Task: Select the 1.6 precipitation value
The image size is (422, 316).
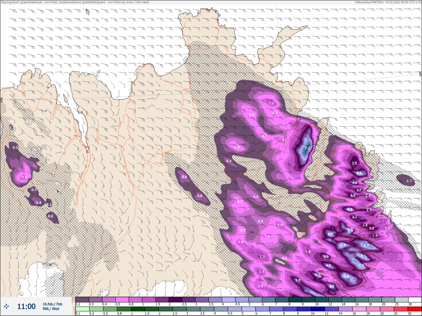Action: [x=308, y=252]
